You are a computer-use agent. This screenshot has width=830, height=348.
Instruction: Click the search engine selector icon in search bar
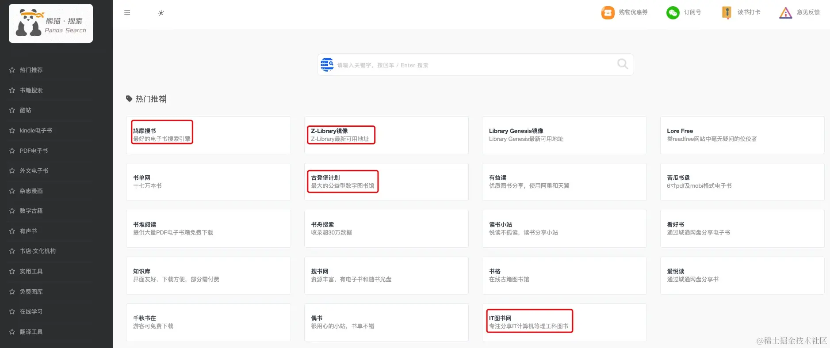click(x=327, y=64)
